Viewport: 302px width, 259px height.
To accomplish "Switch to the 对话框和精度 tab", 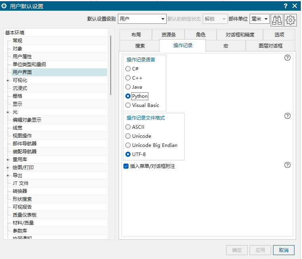I will tap(240, 35).
